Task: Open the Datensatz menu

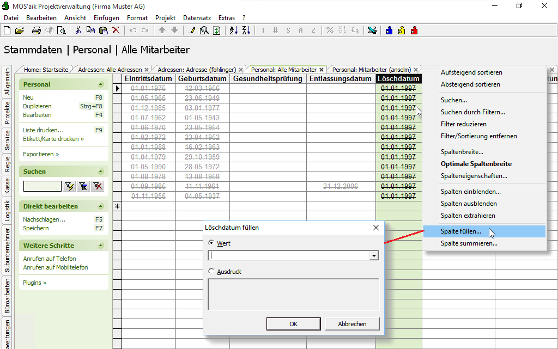Action: pos(197,18)
